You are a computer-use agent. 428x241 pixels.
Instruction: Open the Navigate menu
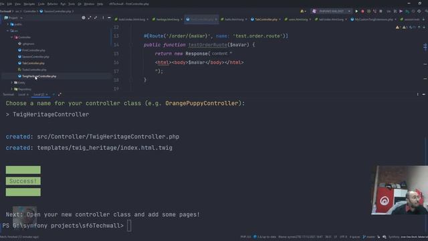(x=29, y=4)
